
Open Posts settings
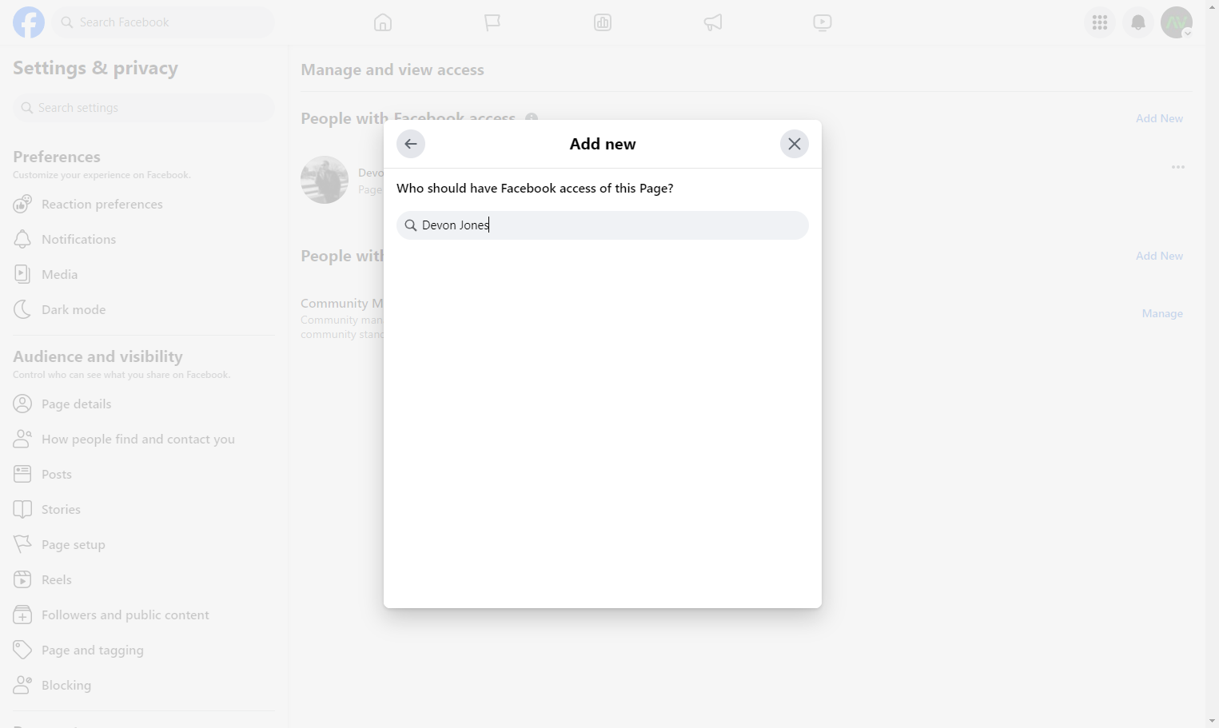pyautogui.click(x=144, y=475)
